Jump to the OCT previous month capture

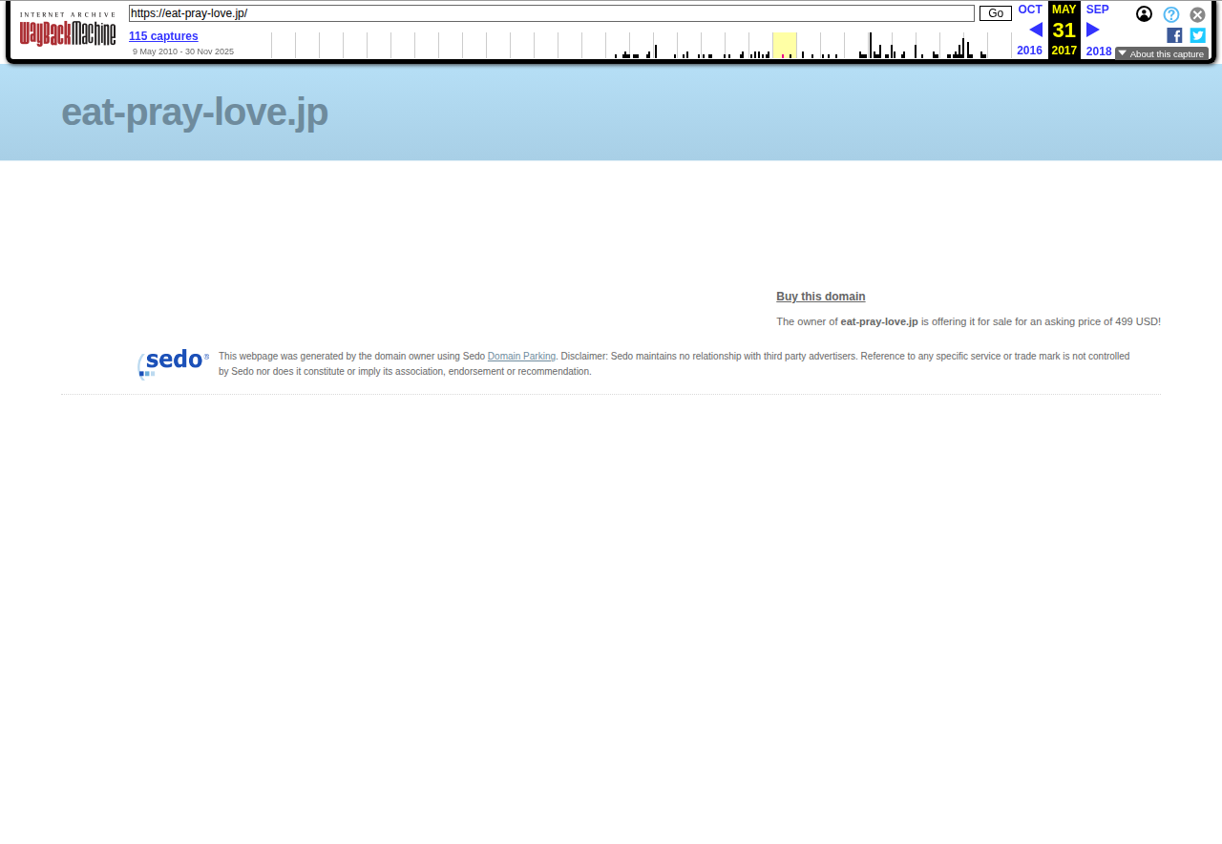click(1030, 10)
